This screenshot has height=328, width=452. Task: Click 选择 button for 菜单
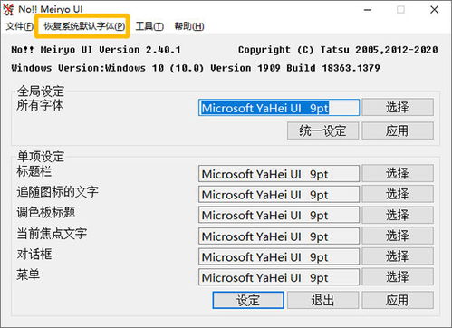(398, 276)
